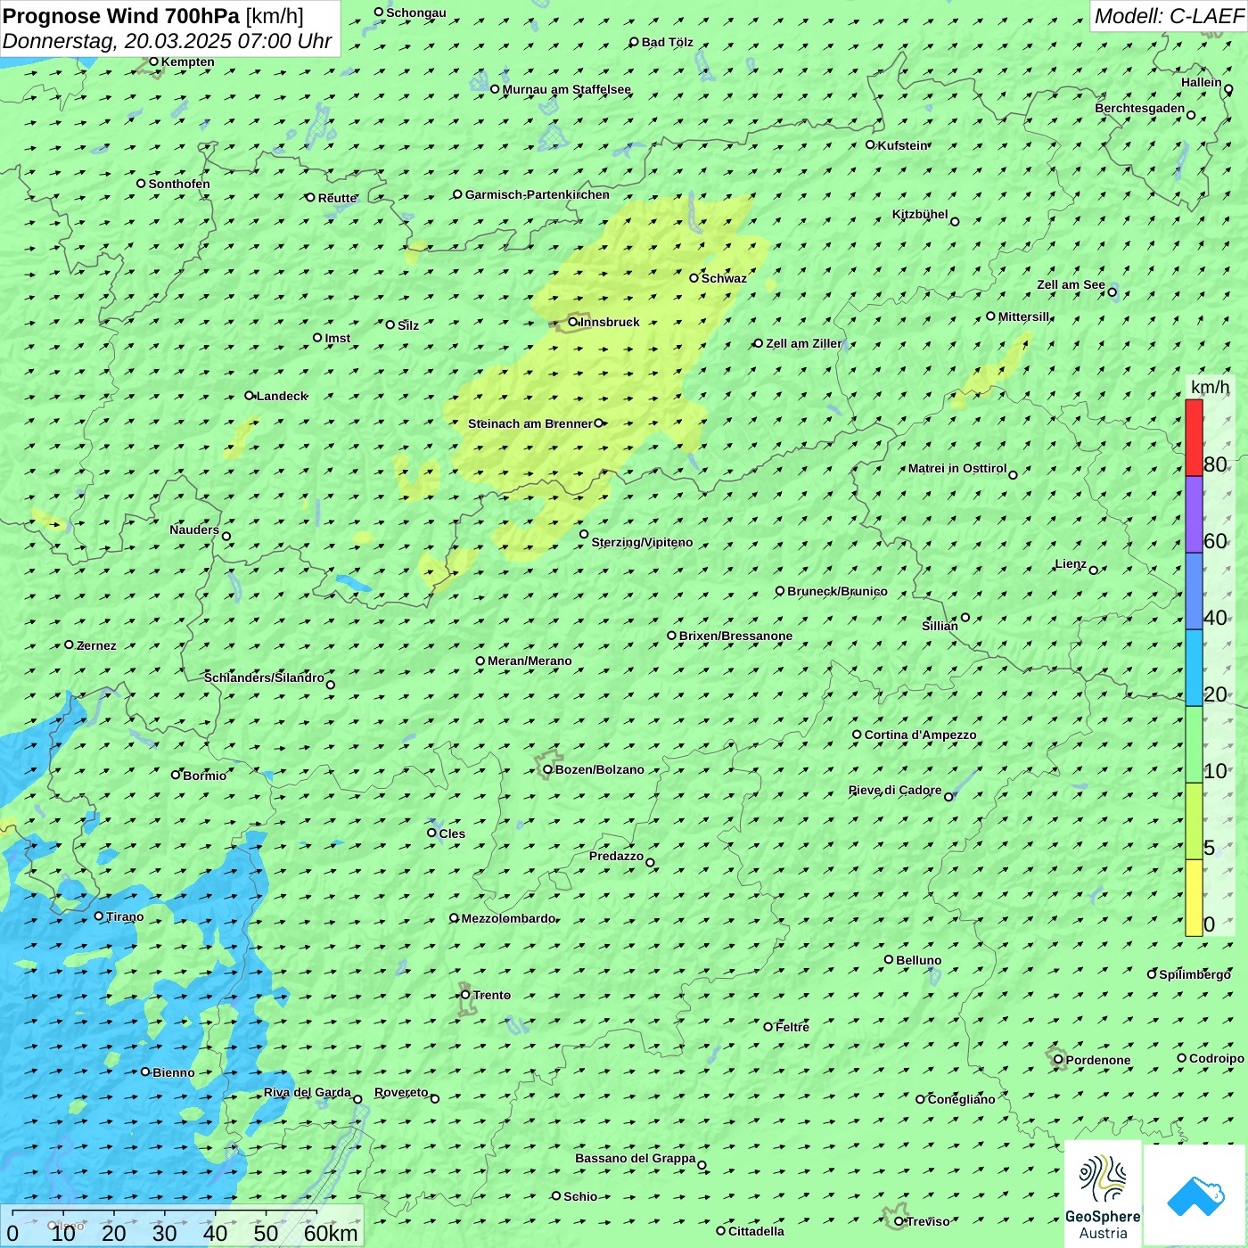Screen dimensions: 1248x1248
Task: Click the blue cloud logo icon
Action: pyautogui.click(x=1195, y=1195)
